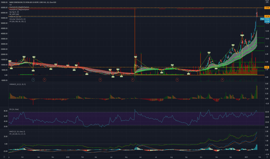Click the 2021 label on time axis
The width and height of the screenshot is (270, 159).
246,157
